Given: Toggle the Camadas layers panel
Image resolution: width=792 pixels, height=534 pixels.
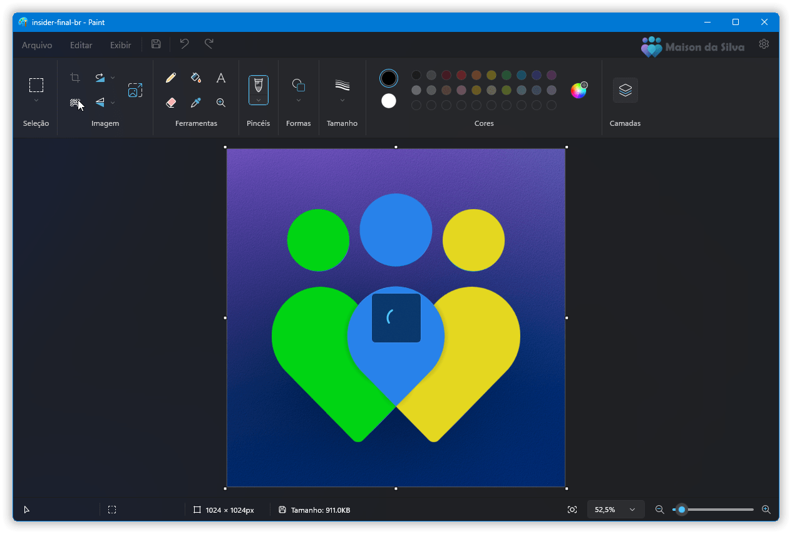Looking at the screenshot, I should (x=624, y=90).
